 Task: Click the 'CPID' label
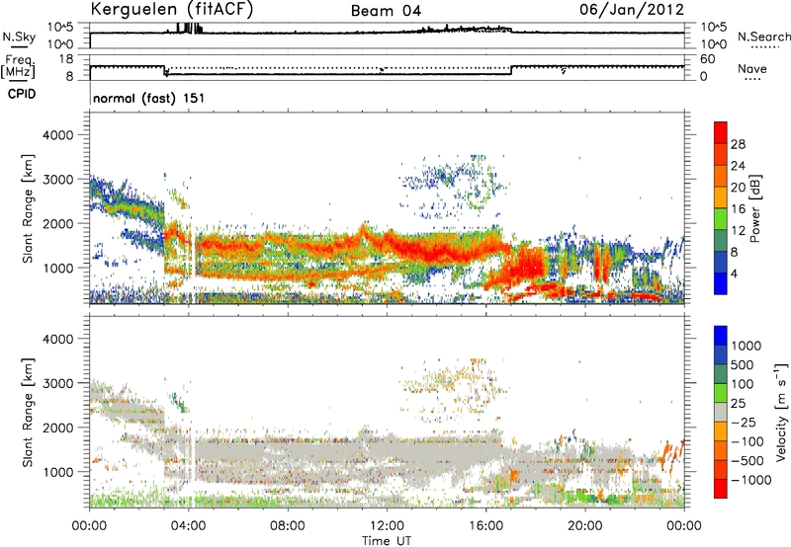22,94
